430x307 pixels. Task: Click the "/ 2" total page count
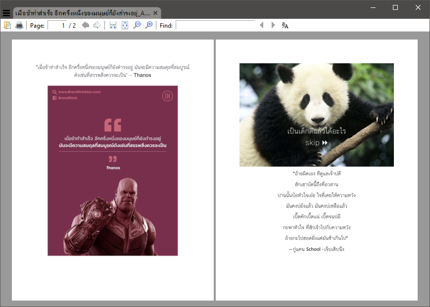pyautogui.click(x=72, y=26)
